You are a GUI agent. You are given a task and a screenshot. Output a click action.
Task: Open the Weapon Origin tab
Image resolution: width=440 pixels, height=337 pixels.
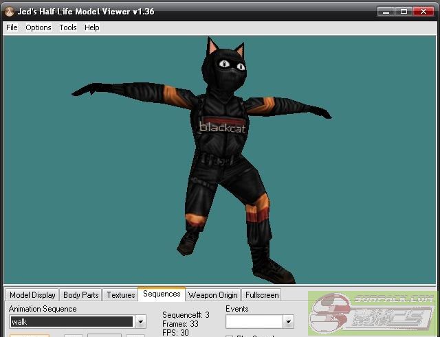(x=213, y=295)
